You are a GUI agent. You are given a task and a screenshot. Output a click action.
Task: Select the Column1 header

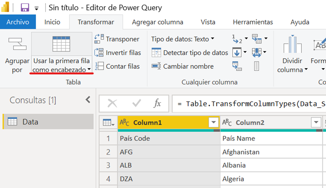169,123
